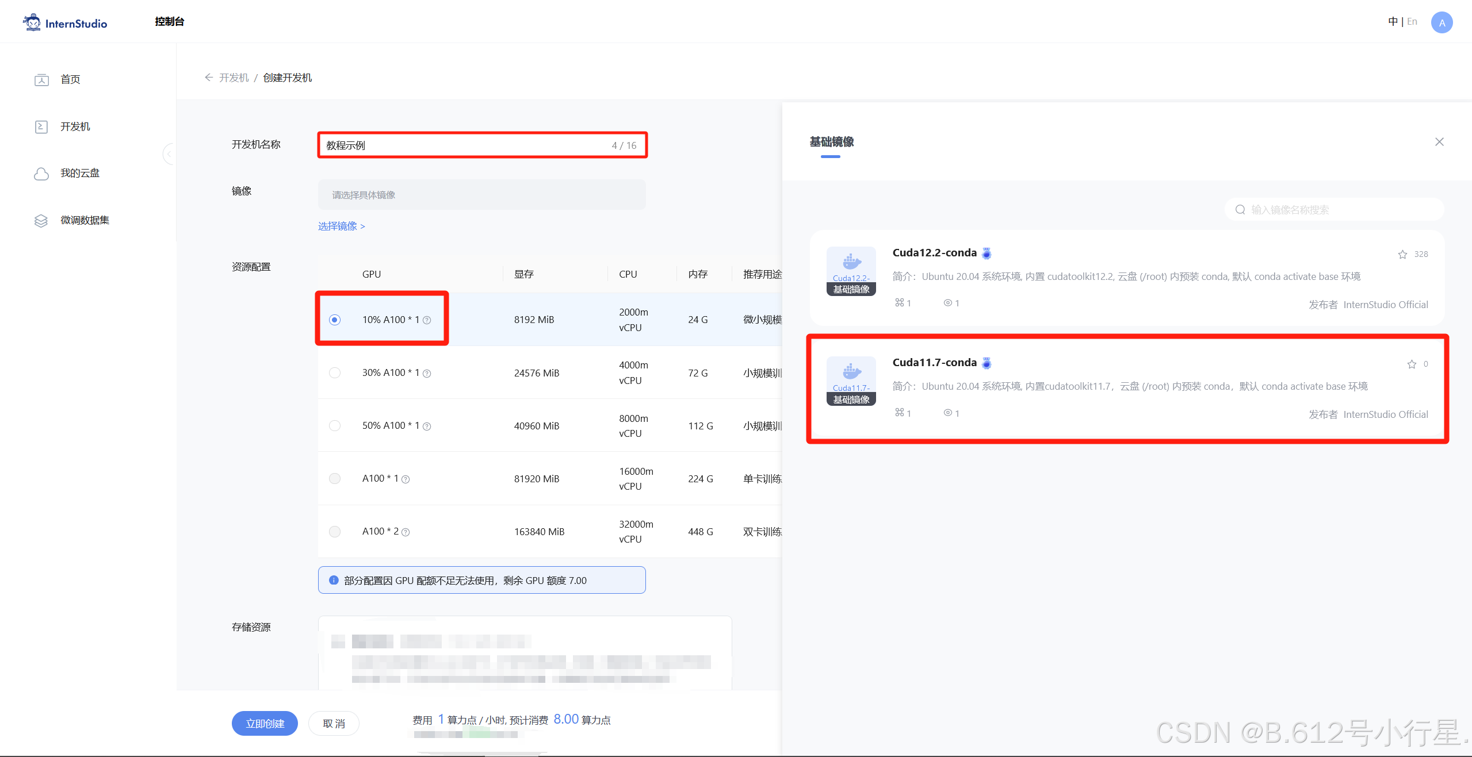Image resolution: width=1472 pixels, height=757 pixels.
Task: Click the InternStudio logo icon
Action: tap(32, 22)
